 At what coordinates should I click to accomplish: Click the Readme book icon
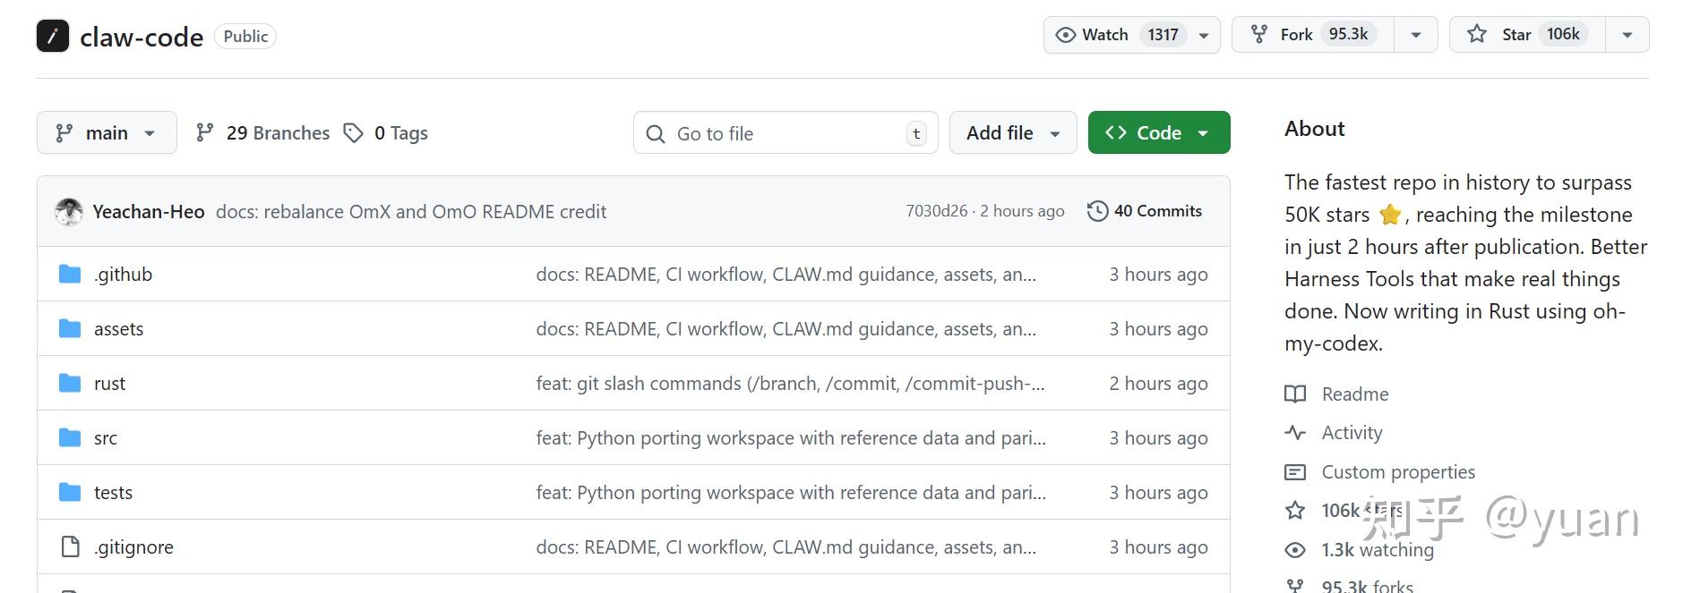(1295, 394)
